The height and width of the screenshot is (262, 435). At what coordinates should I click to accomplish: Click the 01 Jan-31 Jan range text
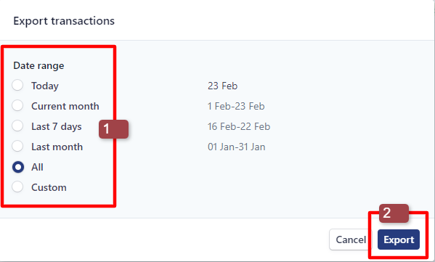click(x=236, y=147)
